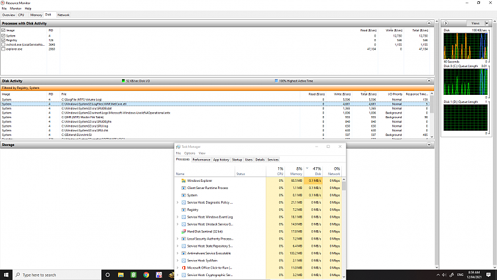Check the svchost.exe (LocalServiceNo...) checkbox
The width and height of the screenshot is (497, 280).
click(3, 44)
